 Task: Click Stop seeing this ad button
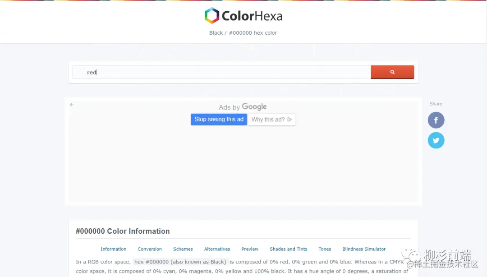[x=219, y=120]
